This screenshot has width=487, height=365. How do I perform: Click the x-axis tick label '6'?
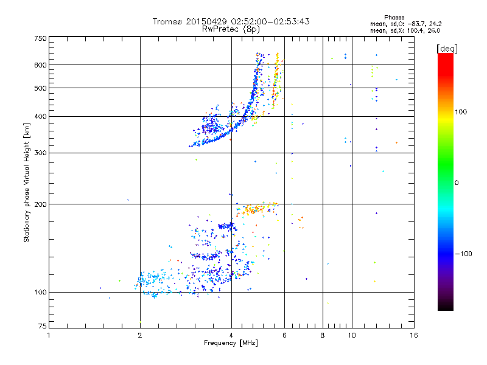click(284, 335)
